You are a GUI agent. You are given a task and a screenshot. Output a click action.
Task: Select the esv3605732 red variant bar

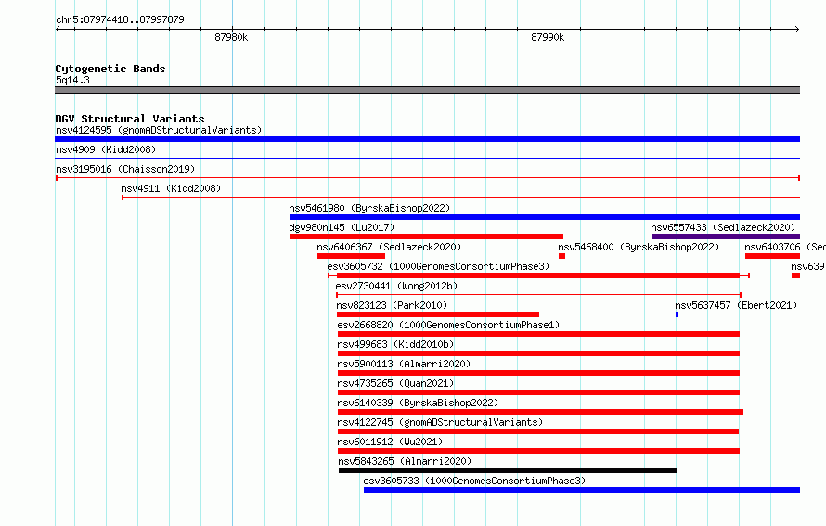538,276
